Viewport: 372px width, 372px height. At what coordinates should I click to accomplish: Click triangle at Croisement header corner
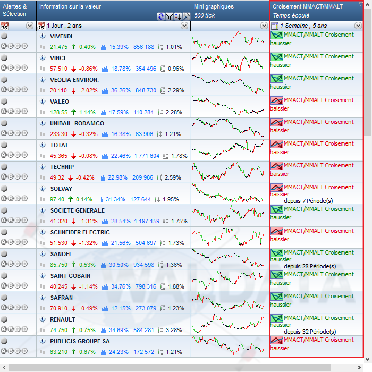[360, 4]
